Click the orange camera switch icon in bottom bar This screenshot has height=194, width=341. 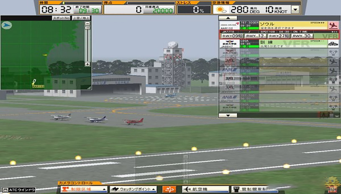click(169, 189)
